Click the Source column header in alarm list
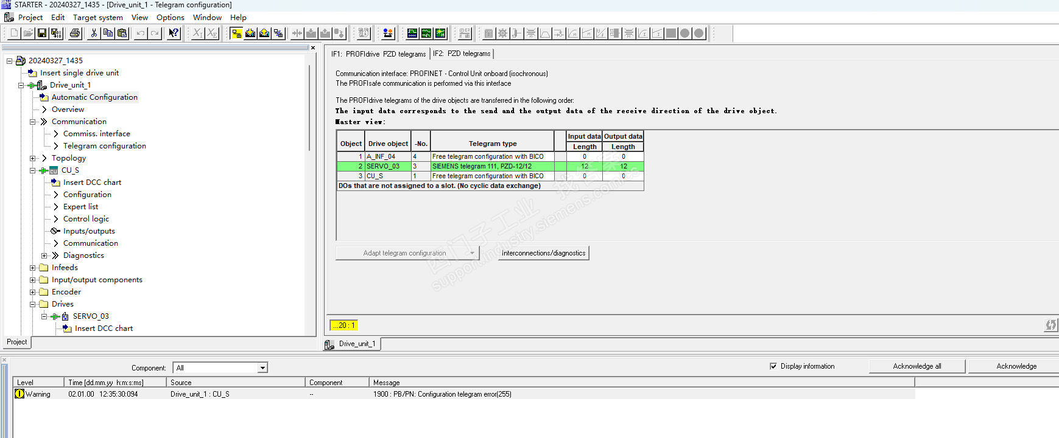 coord(235,383)
